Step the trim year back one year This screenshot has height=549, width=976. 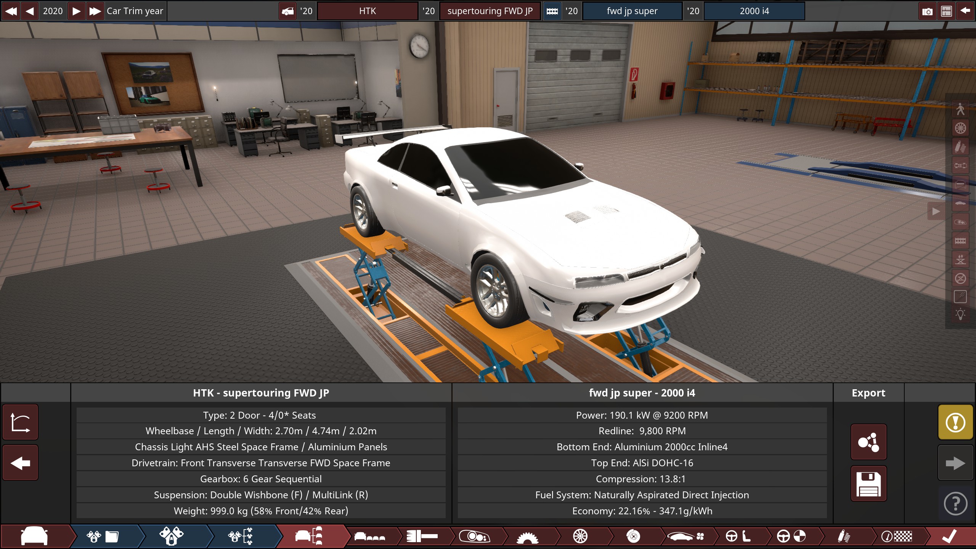tap(30, 11)
